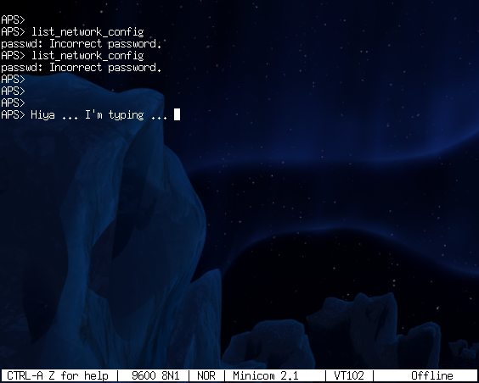479x383 pixels.
Task: Click the 'Hiya ... I'm typing ...' text
Action: coord(99,115)
